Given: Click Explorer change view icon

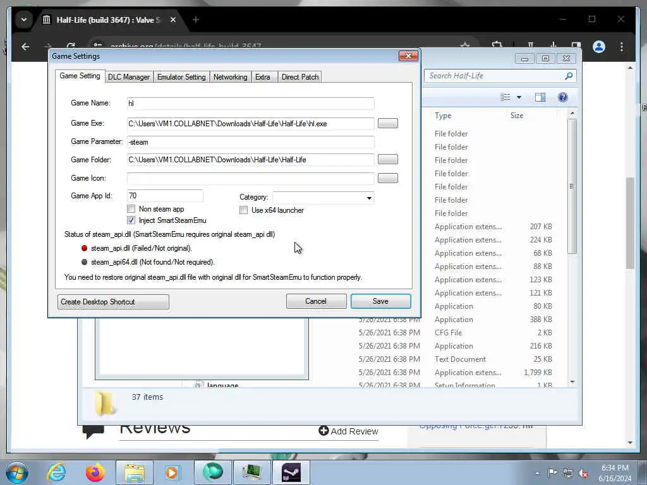Looking at the screenshot, I should click(x=505, y=97).
